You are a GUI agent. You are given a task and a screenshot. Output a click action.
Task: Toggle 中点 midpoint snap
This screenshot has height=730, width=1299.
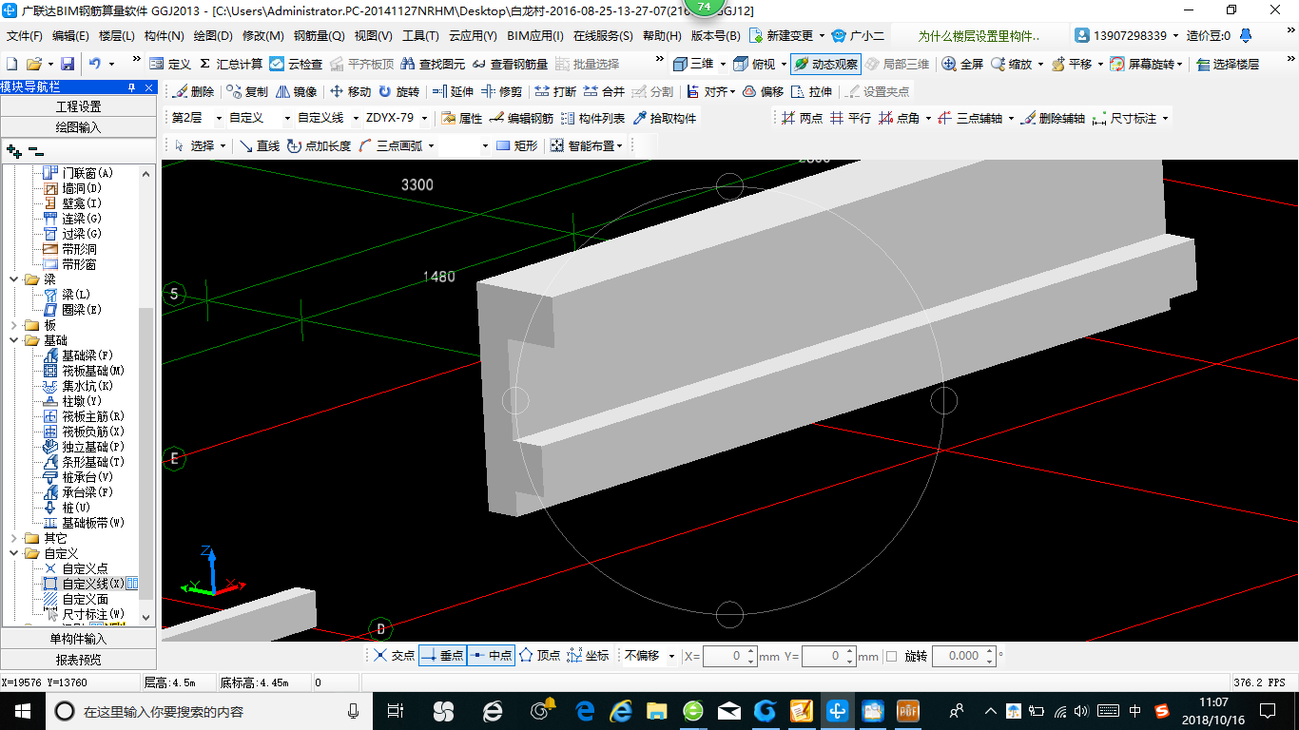[492, 656]
